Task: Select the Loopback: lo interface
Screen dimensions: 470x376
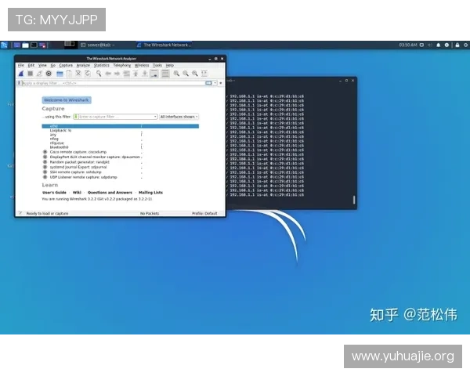Action: [x=60, y=131]
